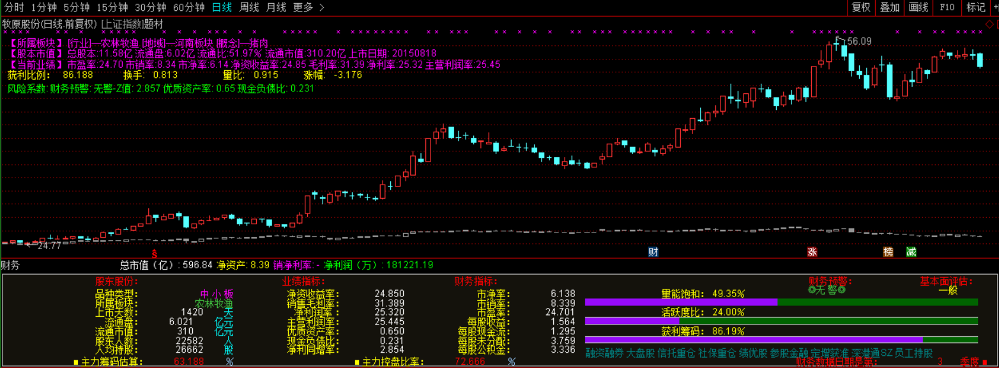Click the yellow $ dividend icon below the candles
999x368 pixels.
[153, 252]
